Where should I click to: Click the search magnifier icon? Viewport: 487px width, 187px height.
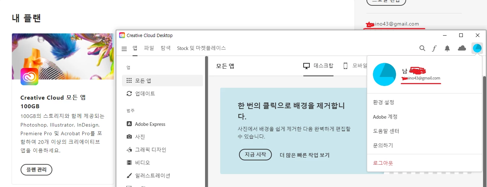click(x=422, y=48)
